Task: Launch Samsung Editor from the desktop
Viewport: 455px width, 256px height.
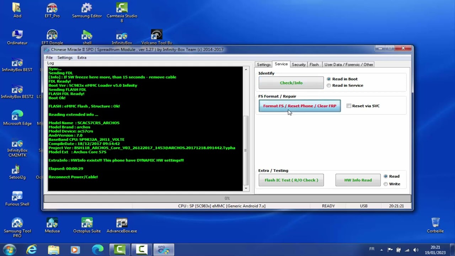Action: tap(87, 10)
